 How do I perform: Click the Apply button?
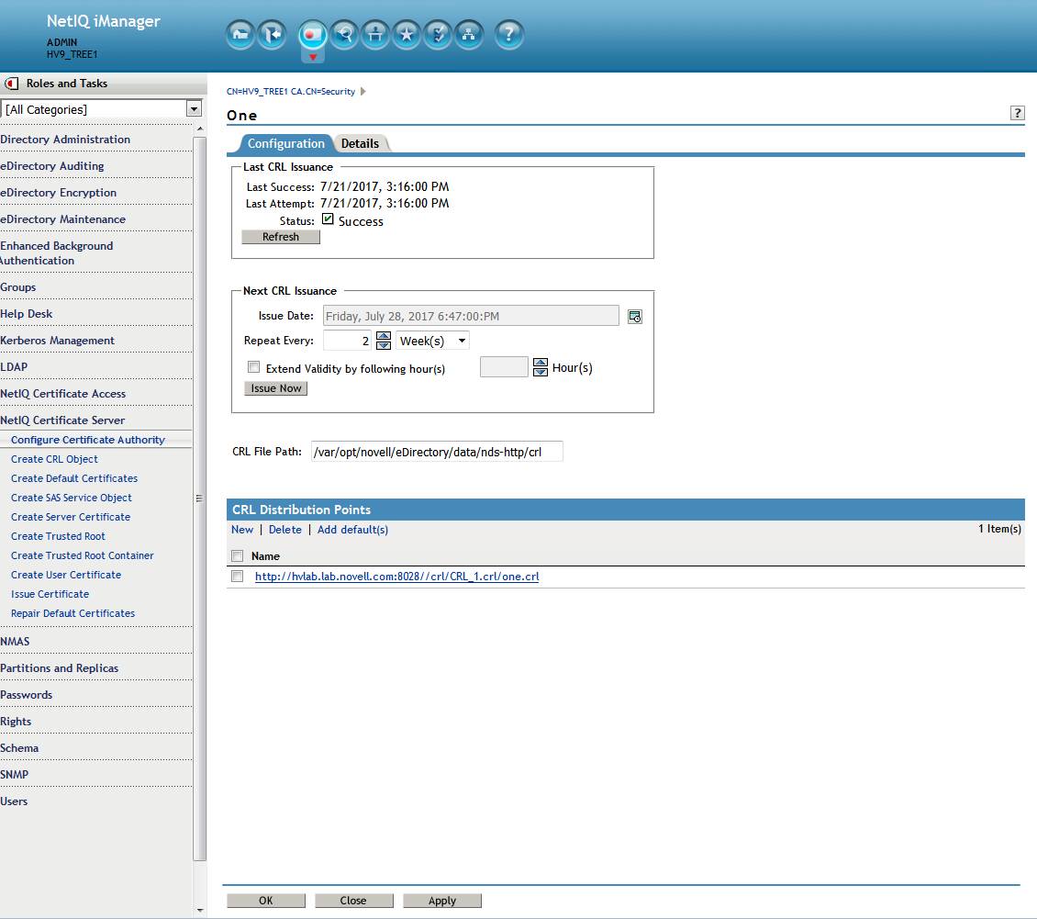click(441, 901)
